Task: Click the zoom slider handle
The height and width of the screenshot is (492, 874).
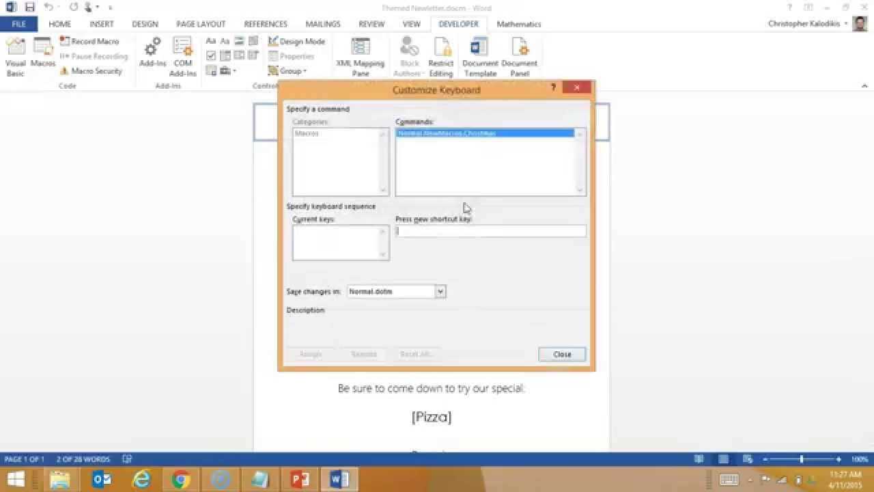Action: 802,459
